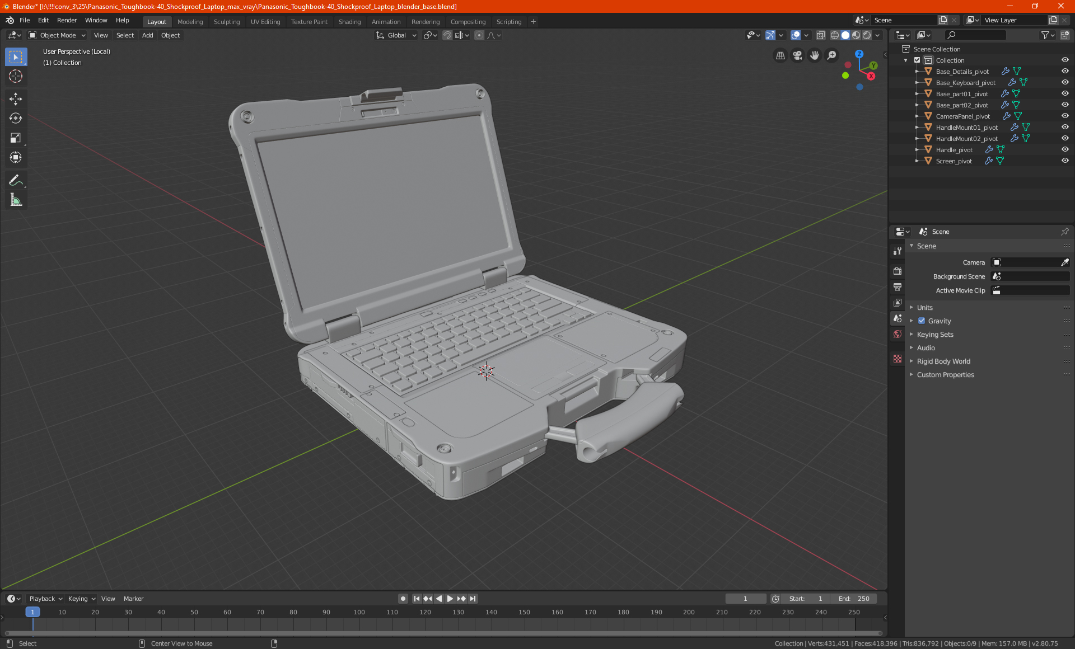Toggle perspective/orthographic view icon
The height and width of the screenshot is (649, 1075).
point(780,55)
